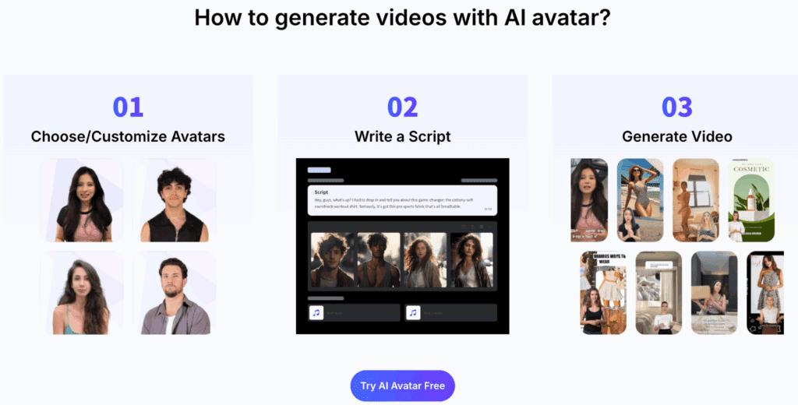Click the second music note icon
Image resolution: width=798 pixels, height=405 pixels.
[x=413, y=312]
